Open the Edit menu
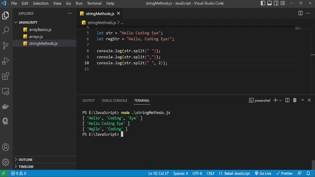 (x=25, y=3)
